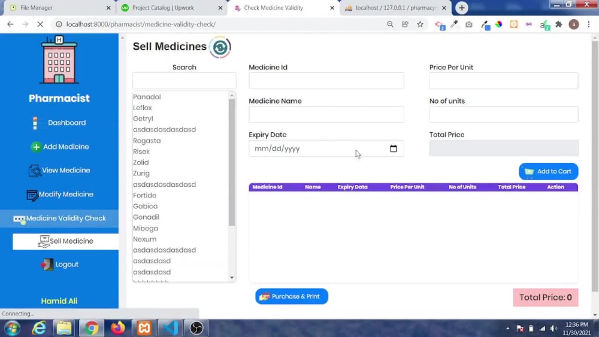Image resolution: width=599 pixels, height=337 pixels.
Task: Click the Expiry Date field
Action: (326, 148)
